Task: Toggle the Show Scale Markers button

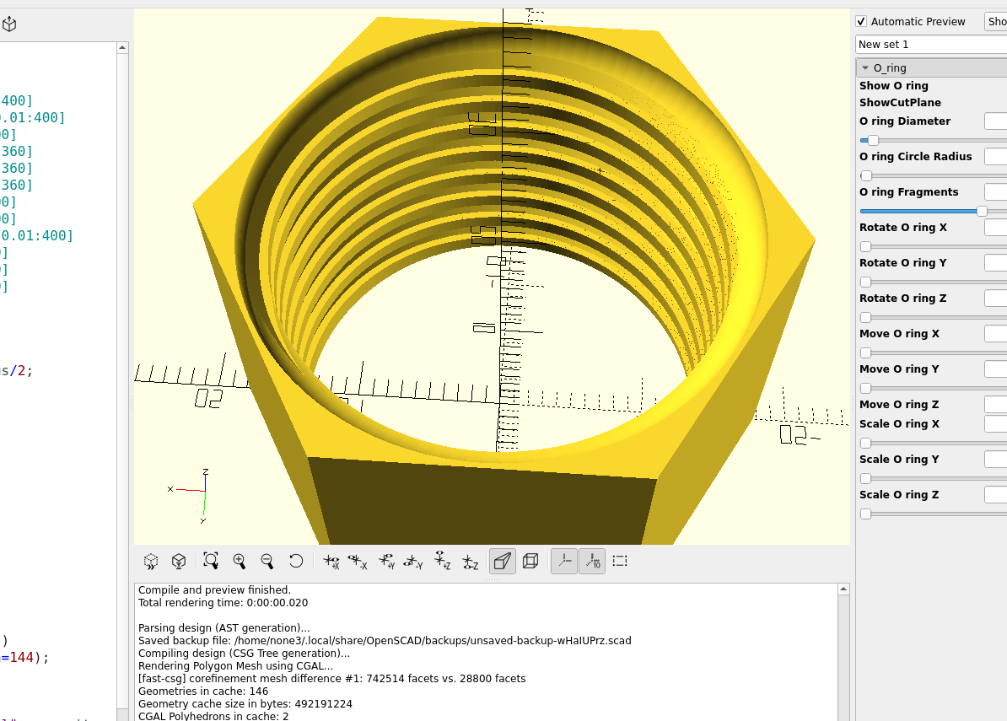Action: point(592,561)
